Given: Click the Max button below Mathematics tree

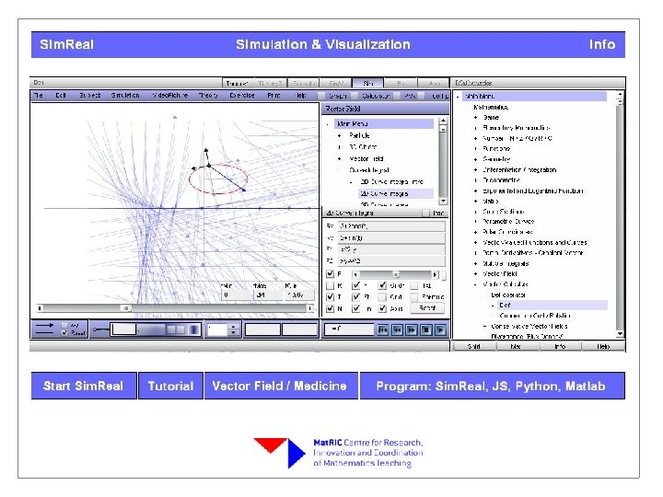Looking at the screenshot, I should click(x=516, y=347).
